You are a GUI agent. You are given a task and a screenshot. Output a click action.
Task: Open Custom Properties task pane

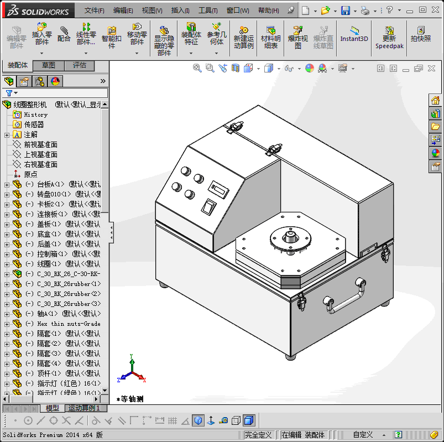click(x=435, y=167)
